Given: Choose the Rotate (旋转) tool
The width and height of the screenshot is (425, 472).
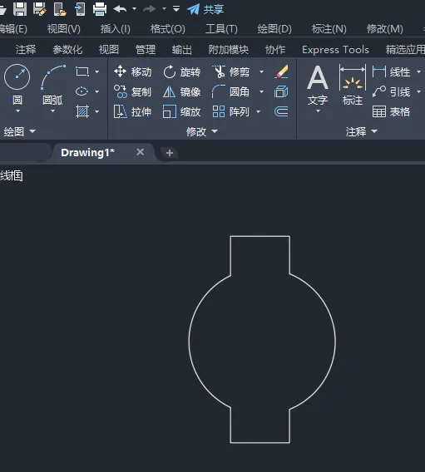Looking at the screenshot, I should point(181,72).
